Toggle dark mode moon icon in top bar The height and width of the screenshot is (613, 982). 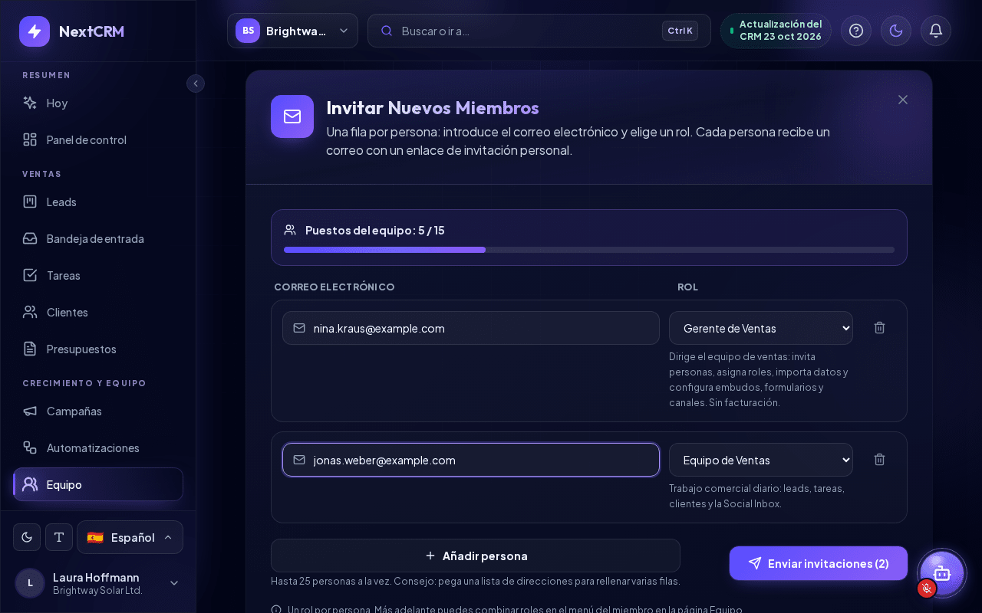pos(896,31)
